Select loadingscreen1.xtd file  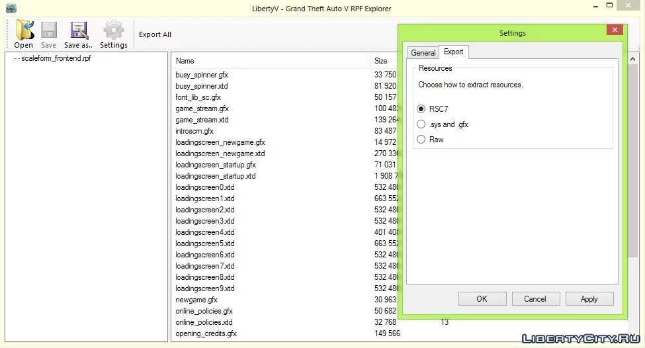(x=205, y=198)
